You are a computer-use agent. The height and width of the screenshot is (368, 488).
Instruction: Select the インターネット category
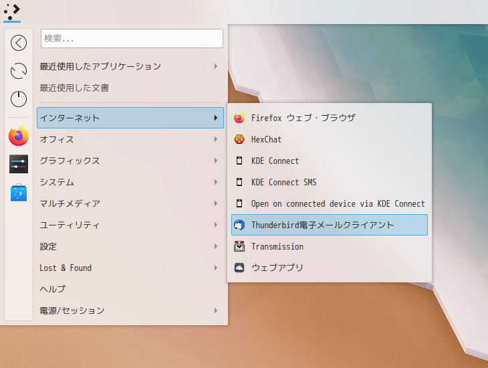[x=130, y=118]
